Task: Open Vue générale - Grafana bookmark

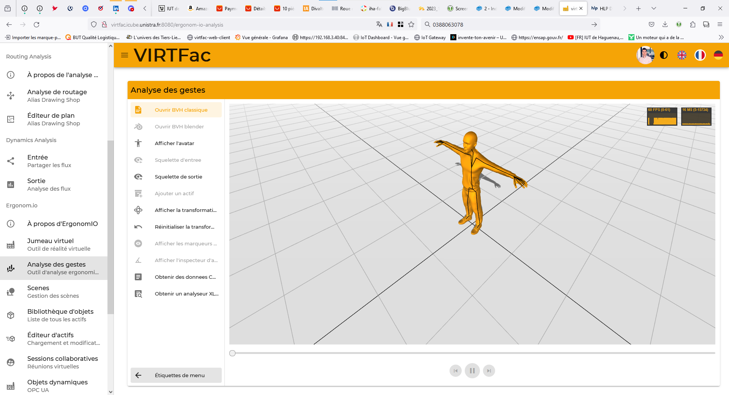Action: 261,37
